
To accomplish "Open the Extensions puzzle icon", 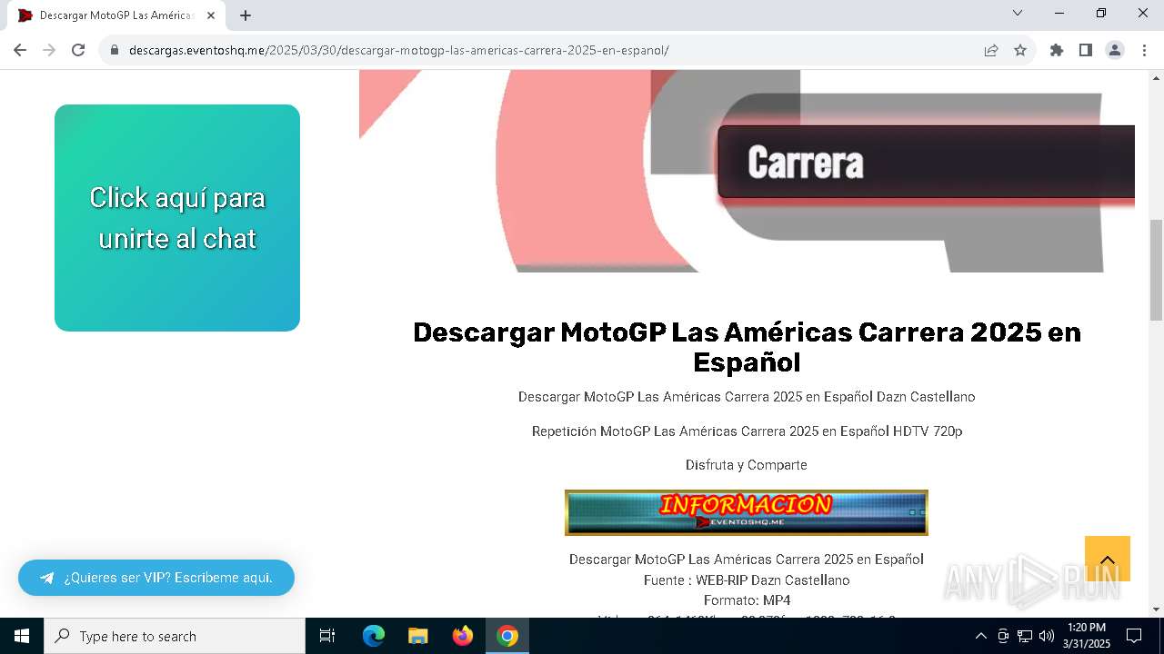I will (1057, 50).
